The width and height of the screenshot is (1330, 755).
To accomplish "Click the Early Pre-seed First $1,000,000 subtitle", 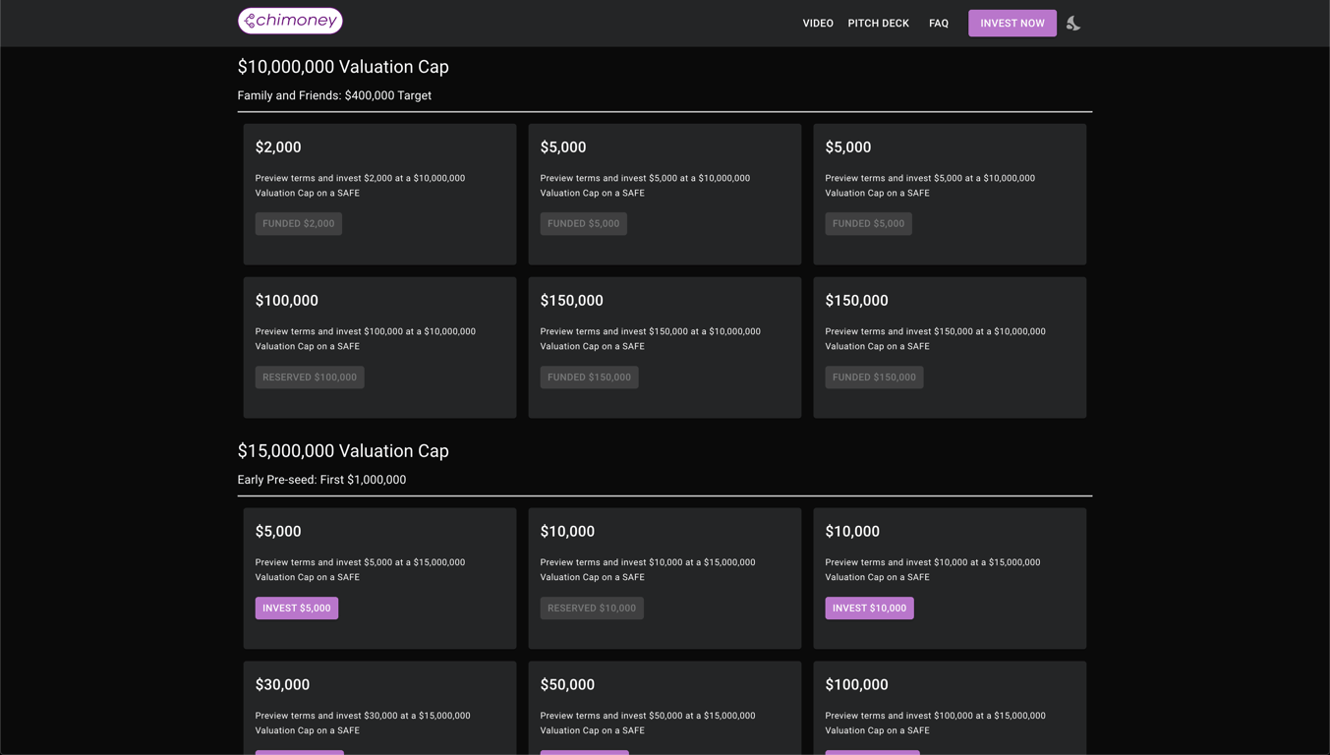I will pos(321,480).
